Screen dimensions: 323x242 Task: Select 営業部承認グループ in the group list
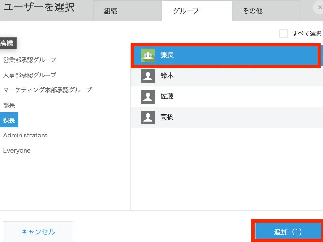coord(30,60)
